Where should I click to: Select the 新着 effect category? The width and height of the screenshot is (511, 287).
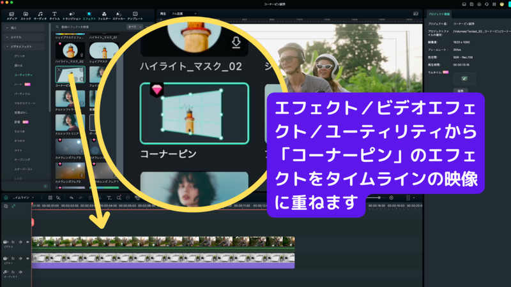click(17, 122)
